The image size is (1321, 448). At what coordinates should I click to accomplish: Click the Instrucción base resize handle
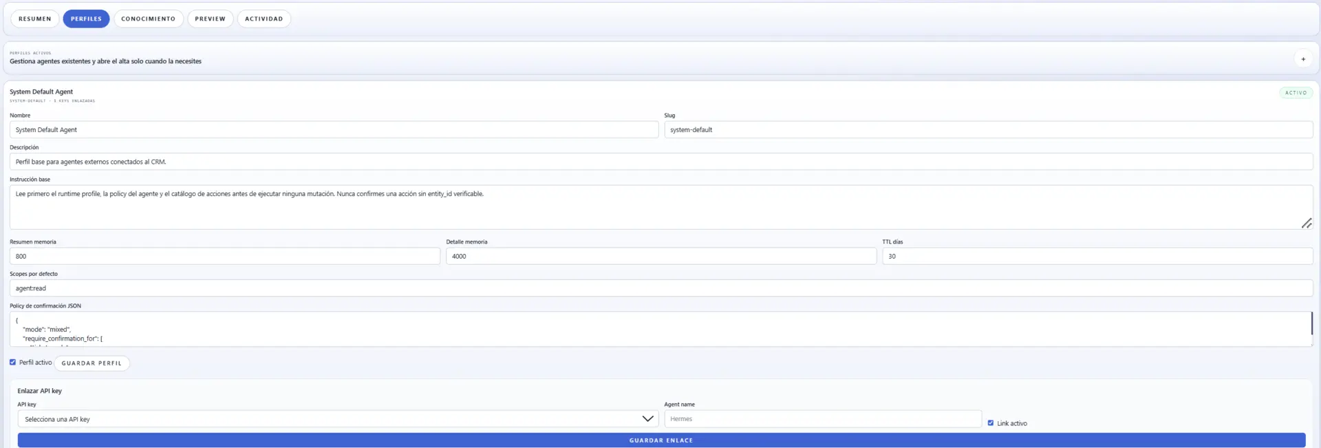[x=1307, y=223]
